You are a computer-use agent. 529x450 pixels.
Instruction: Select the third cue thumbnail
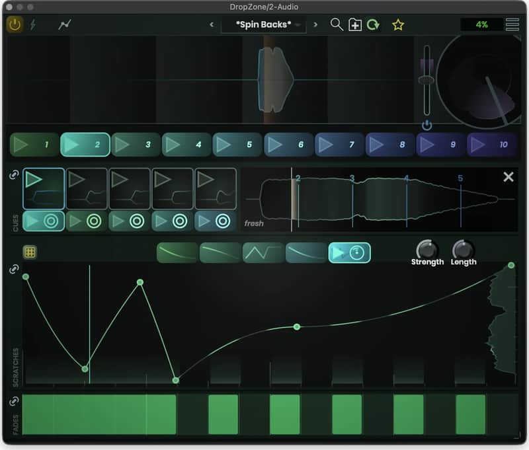(130, 189)
